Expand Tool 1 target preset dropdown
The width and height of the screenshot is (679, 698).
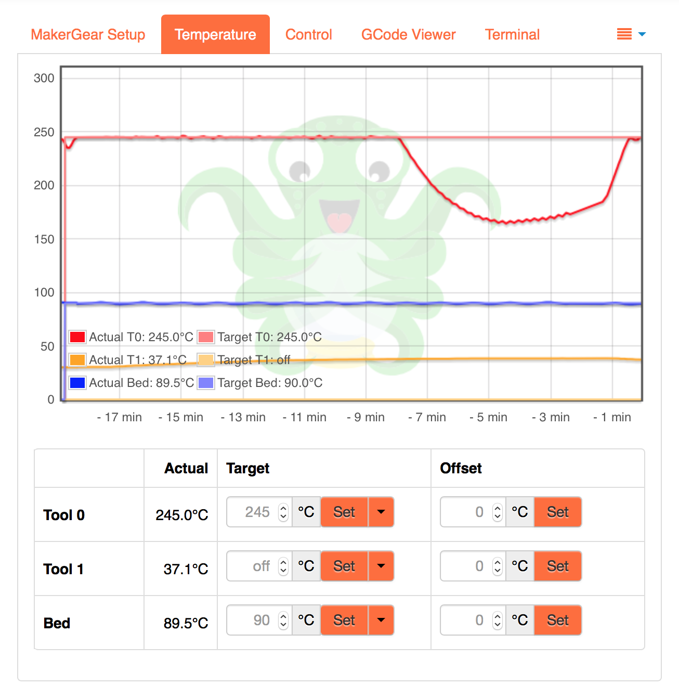(381, 566)
